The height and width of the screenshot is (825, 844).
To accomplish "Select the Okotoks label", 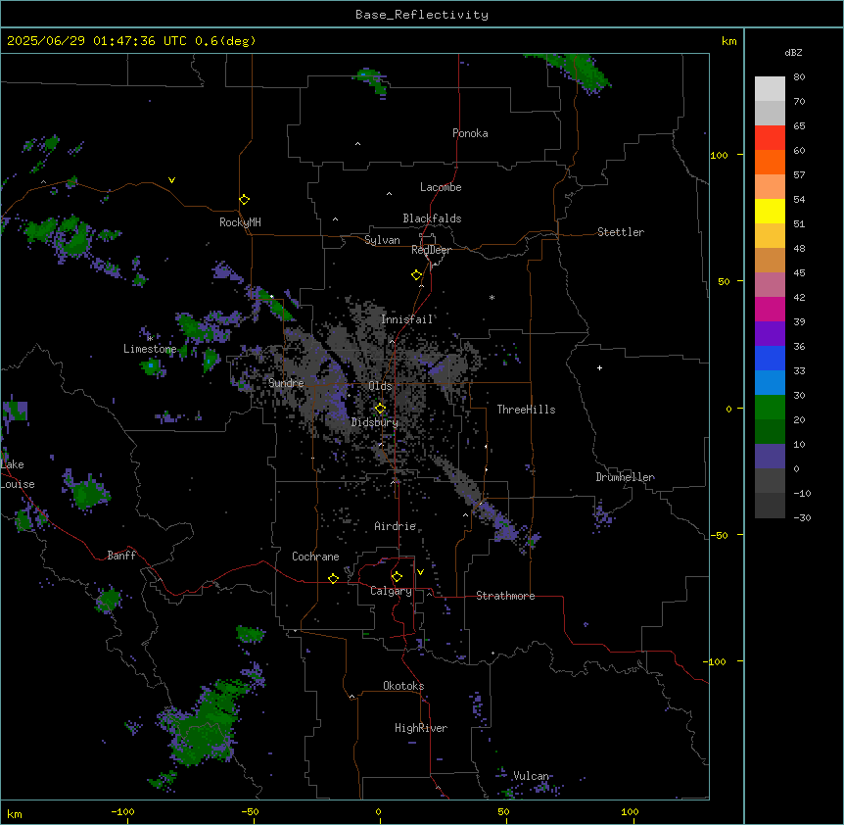I will (403, 686).
